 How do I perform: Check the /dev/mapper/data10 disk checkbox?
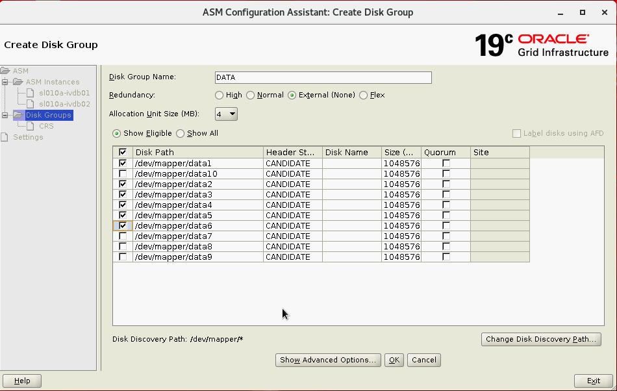pyautogui.click(x=123, y=174)
